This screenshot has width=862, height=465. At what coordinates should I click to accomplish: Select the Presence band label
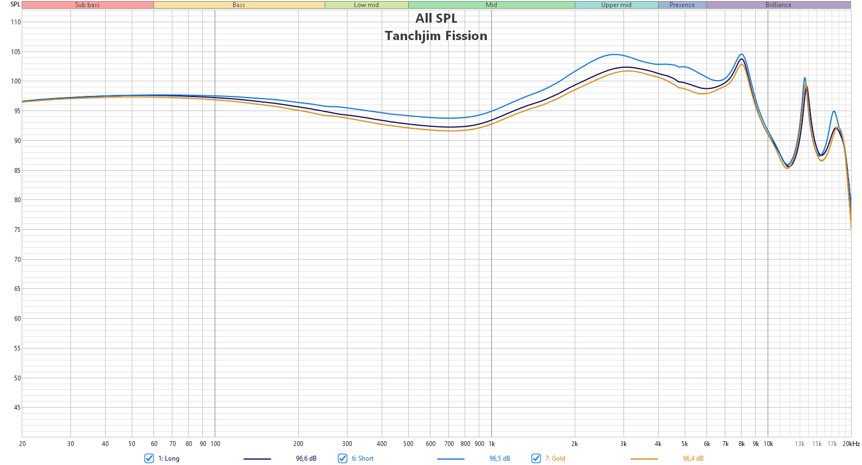tap(682, 5)
